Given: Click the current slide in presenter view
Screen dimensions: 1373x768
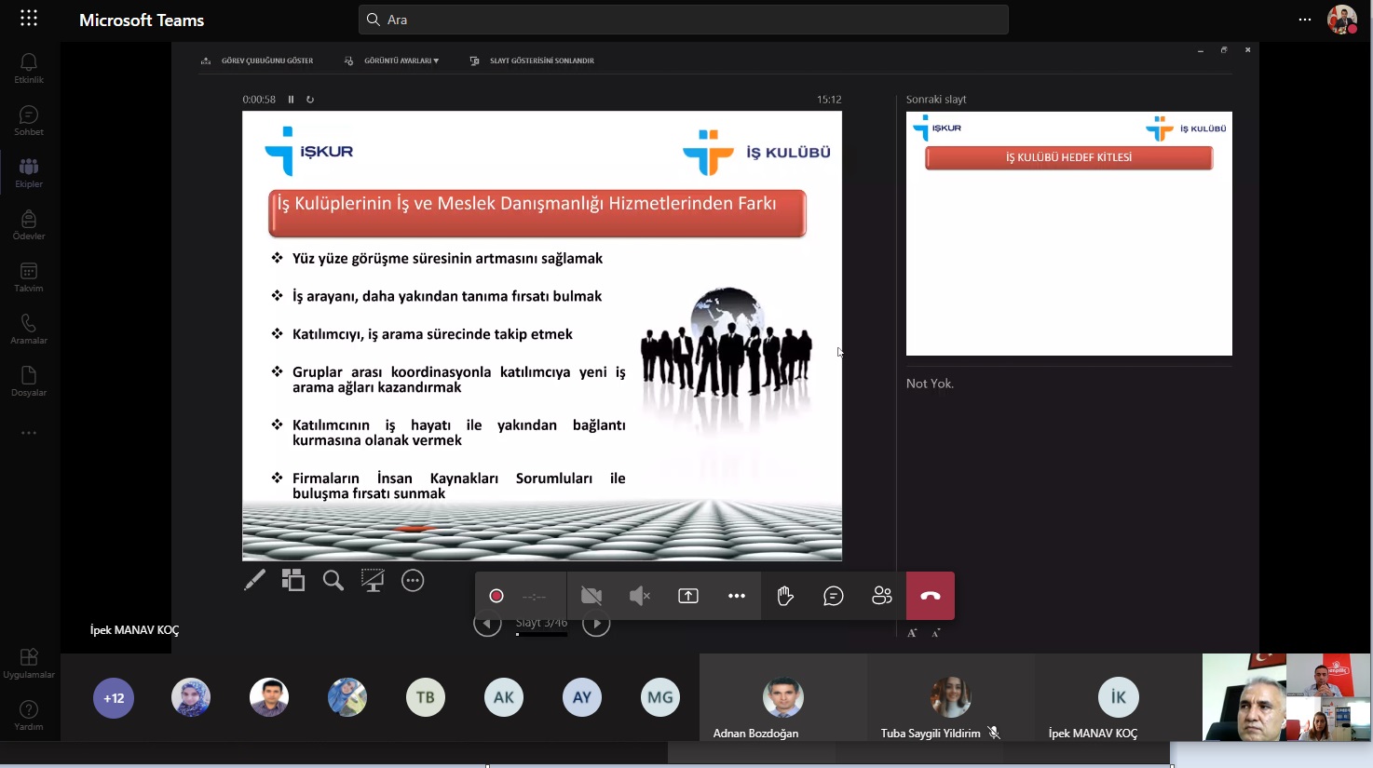Looking at the screenshot, I should click(542, 336).
